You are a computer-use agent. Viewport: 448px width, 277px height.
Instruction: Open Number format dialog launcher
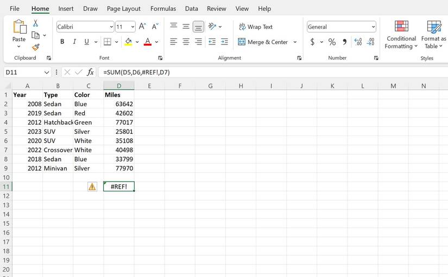point(376,58)
